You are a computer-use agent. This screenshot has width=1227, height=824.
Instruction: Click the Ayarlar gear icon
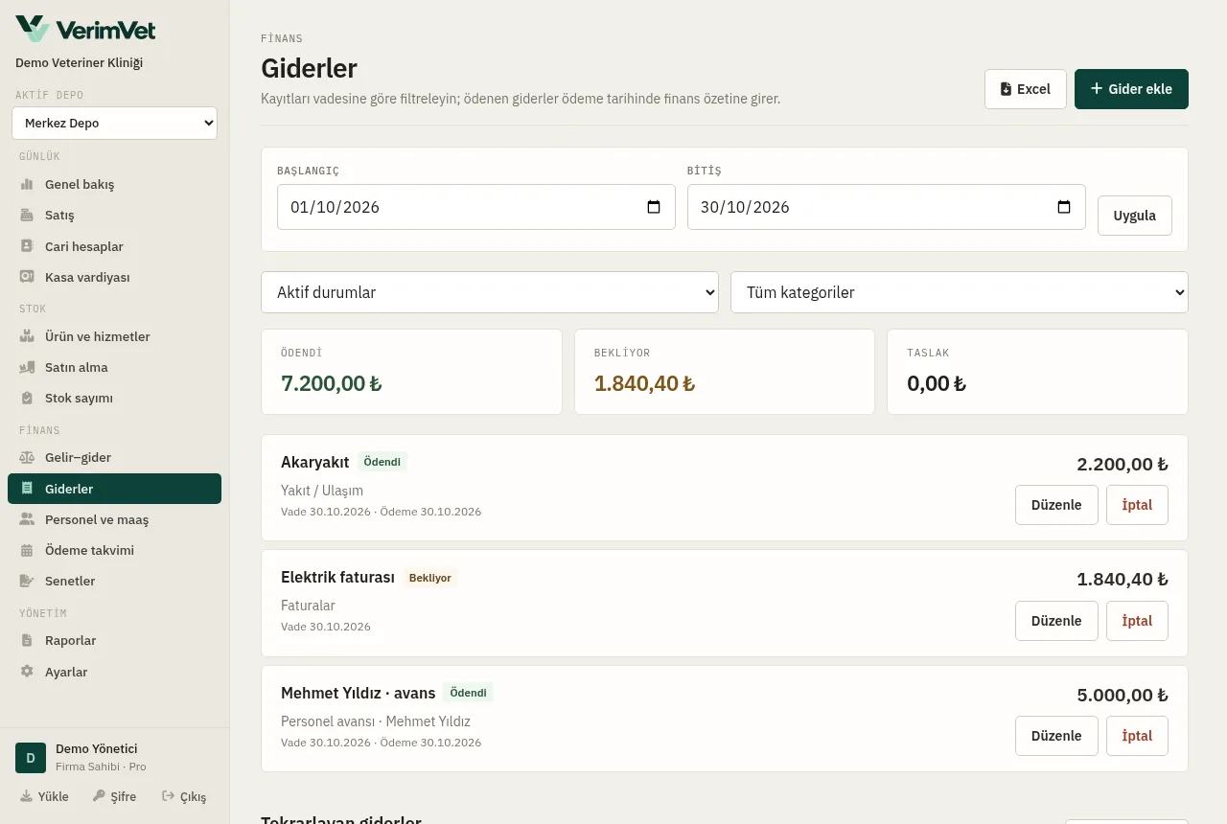(x=27, y=672)
